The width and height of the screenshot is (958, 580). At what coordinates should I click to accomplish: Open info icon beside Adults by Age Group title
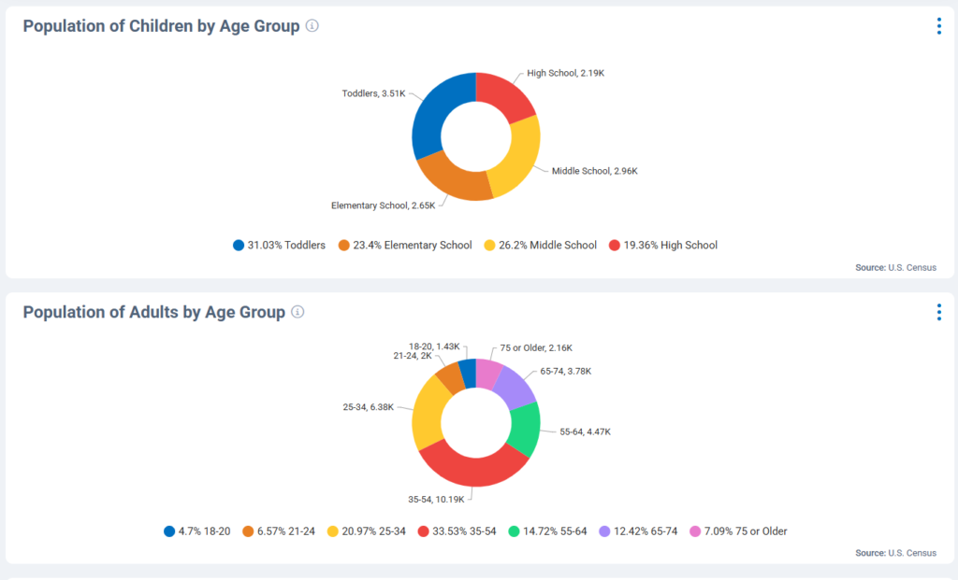click(x=298, y=312)
